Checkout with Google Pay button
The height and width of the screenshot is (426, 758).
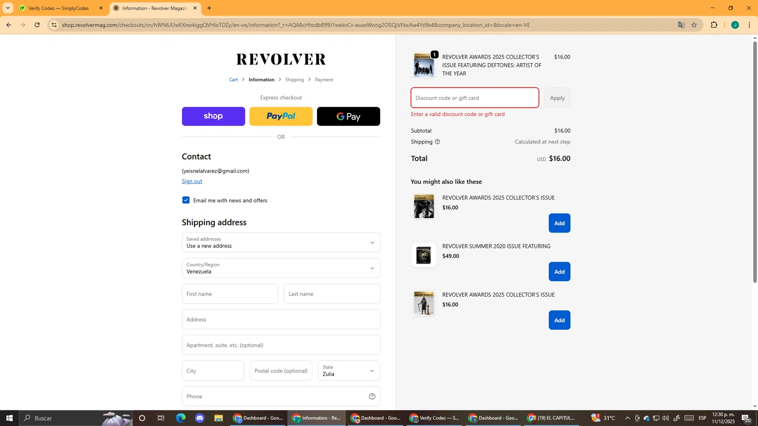(349, 116)
